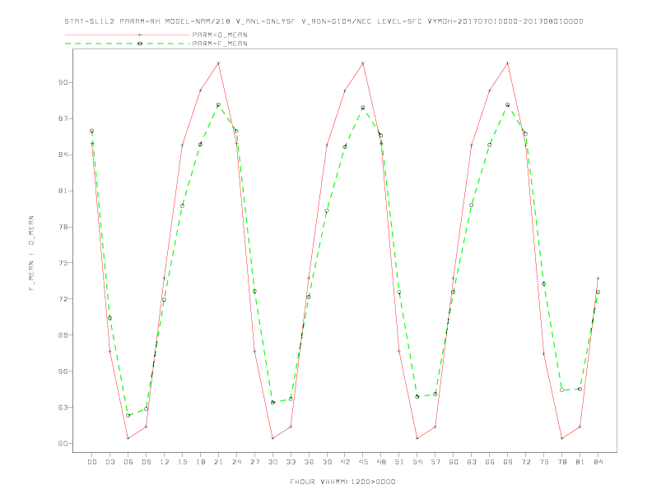
Task: Click the red O_MEAN minimum point at hour 78
Action: pyautogui.click(x=561, y=438)
